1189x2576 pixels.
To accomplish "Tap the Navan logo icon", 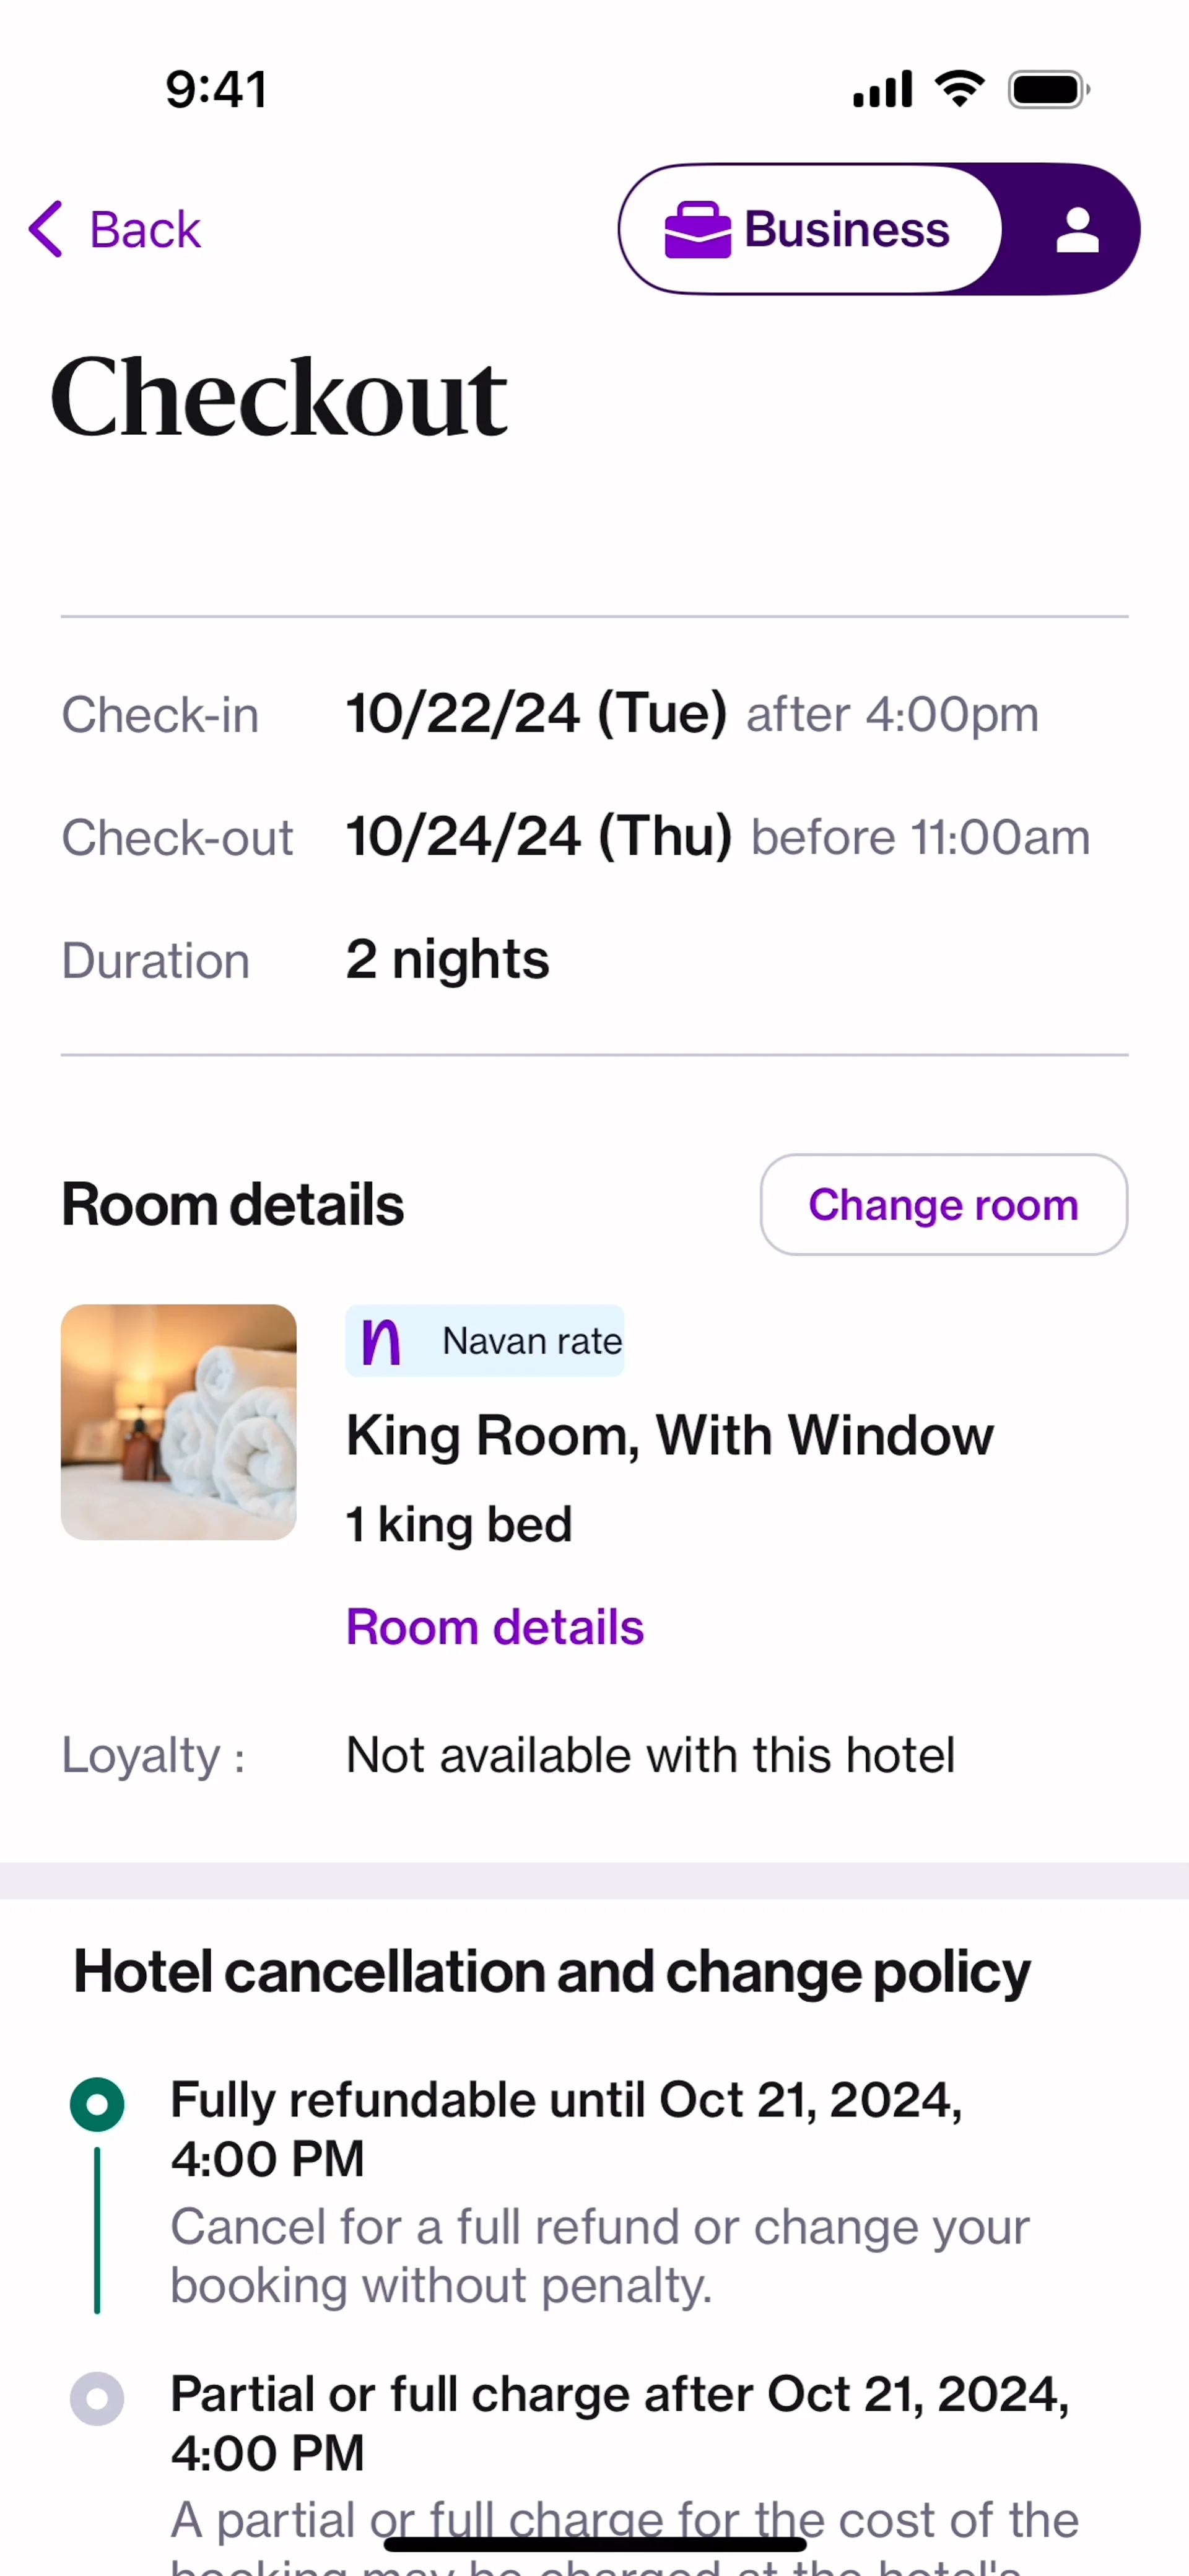I will tap(381, 1341).
